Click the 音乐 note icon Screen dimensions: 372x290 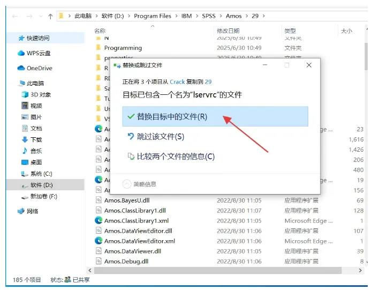(x=25, y=151)
